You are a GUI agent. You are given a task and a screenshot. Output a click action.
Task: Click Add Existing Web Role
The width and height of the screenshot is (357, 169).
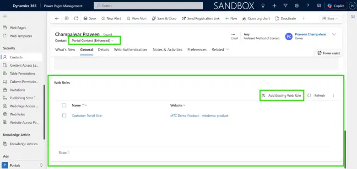pyautogui.click(x=281, y=95)
